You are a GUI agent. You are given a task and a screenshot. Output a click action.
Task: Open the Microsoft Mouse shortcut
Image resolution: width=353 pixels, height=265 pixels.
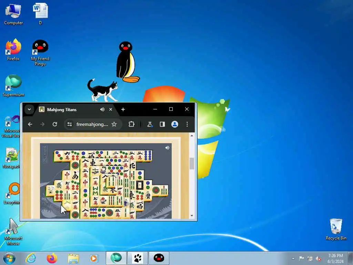click(x=13, y=232)
